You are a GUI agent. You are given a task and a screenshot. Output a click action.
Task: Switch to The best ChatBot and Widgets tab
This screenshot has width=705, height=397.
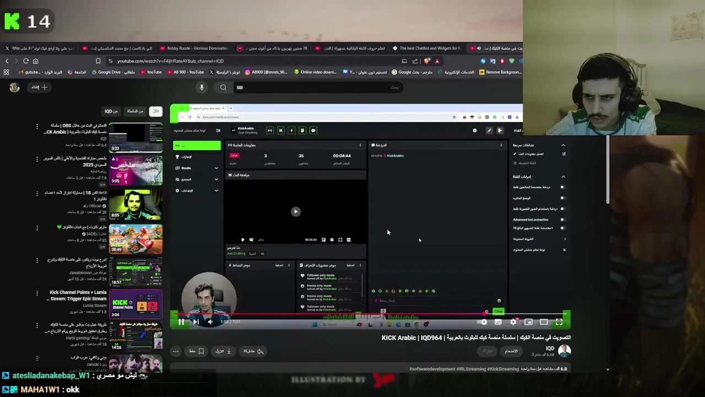[427, 48]
